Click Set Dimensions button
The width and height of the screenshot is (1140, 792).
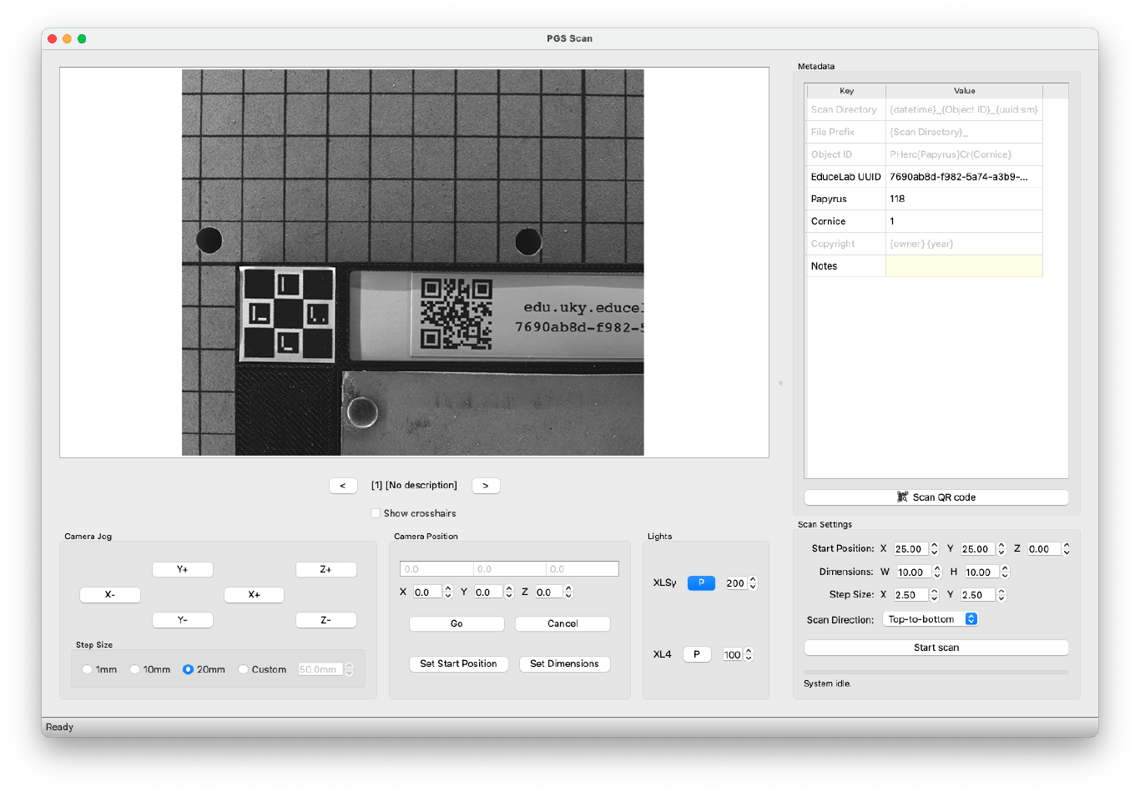(x=564, y=663)
